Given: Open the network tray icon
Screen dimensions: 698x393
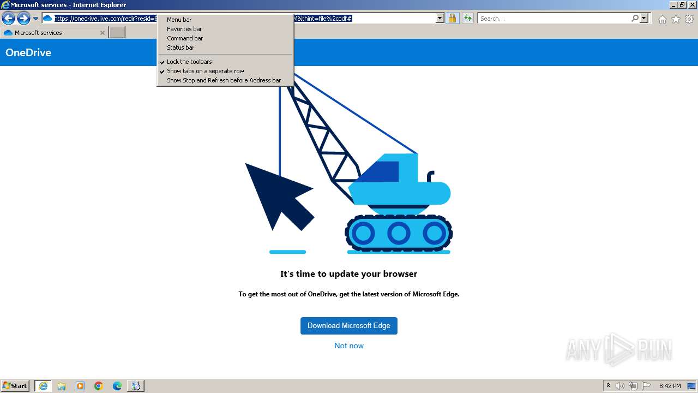Looking at the screenshot, I should tap(633, 386).
